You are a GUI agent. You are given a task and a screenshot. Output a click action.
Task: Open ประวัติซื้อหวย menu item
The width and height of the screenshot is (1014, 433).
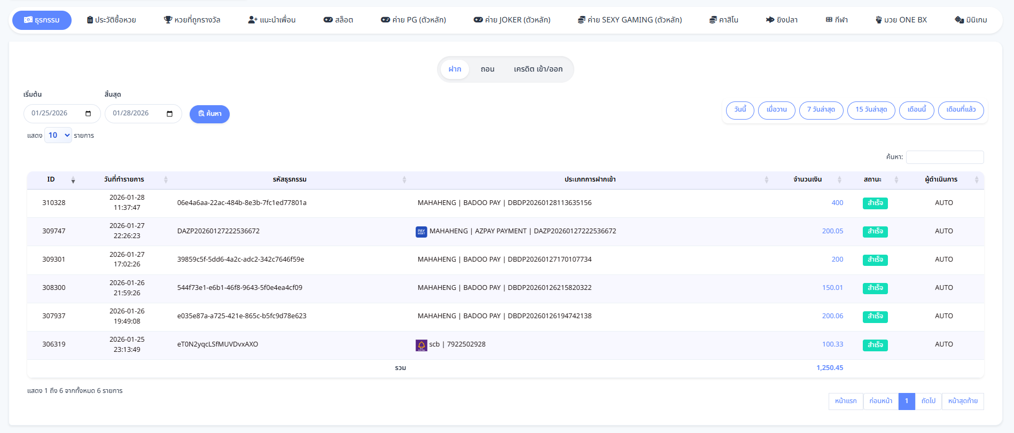click(111, 20)
